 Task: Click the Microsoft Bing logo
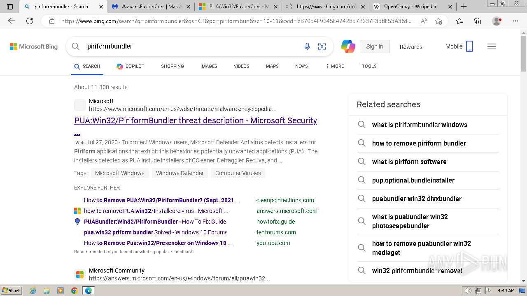[x=34, y=46]
